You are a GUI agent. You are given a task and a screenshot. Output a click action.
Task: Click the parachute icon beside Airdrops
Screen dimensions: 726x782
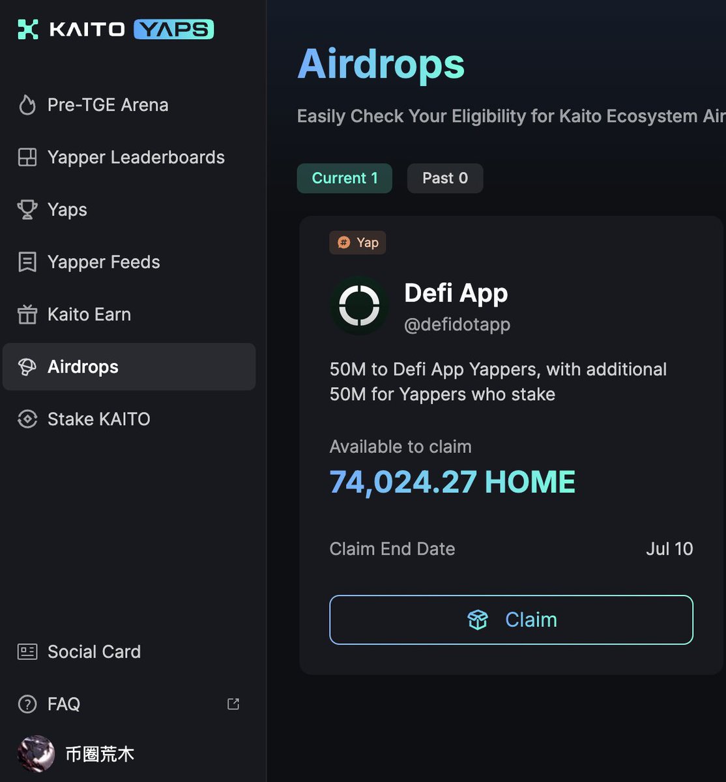click(27, 367)
